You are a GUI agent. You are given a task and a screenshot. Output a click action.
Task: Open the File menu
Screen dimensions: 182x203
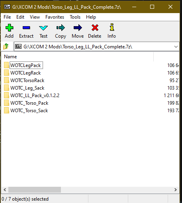coord(7,17)
